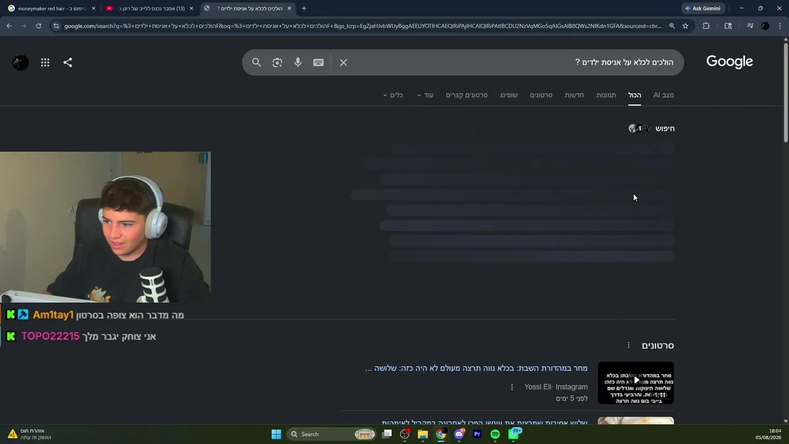The height and width of the screenshot is (444, 789).
Task: Open options menu for 'סרטונים' section
Action: click(629, 345)
